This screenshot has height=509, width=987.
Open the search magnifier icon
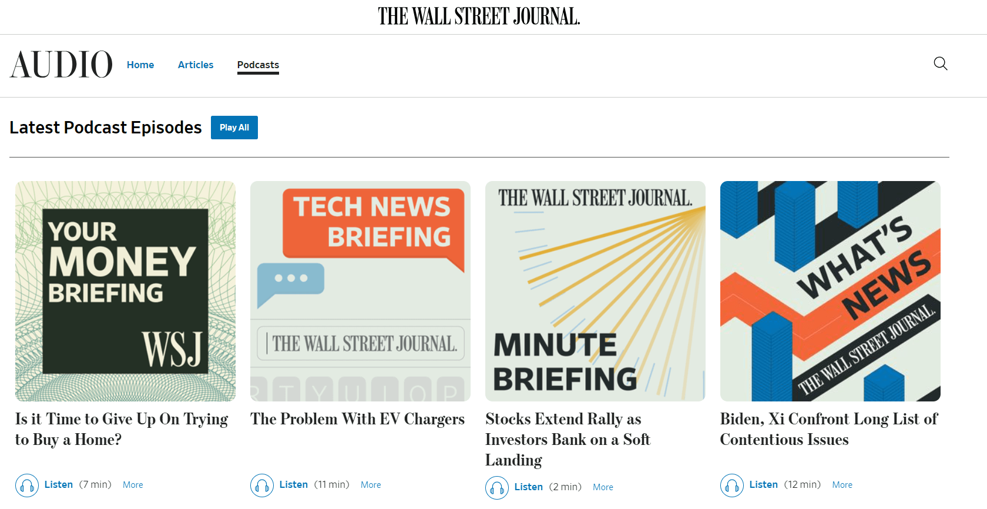[941, 63]
